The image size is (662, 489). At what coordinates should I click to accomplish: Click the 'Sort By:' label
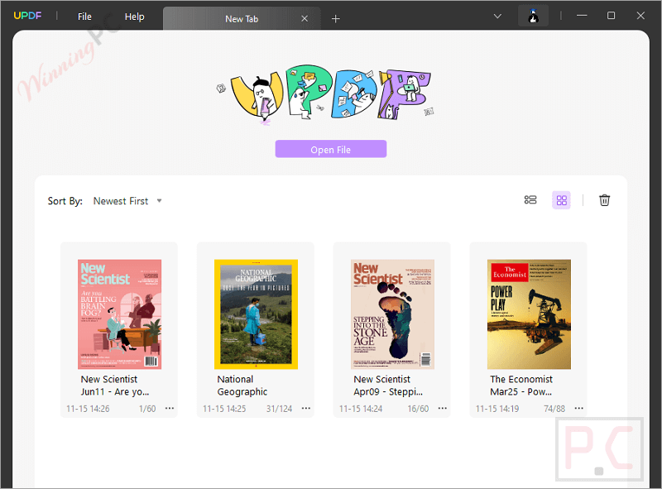65,201
